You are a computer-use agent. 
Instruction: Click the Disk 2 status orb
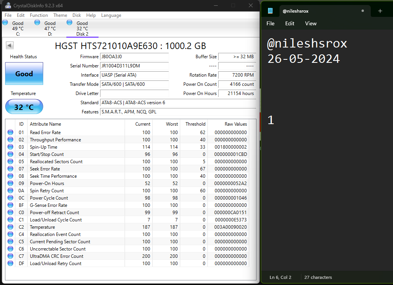[x=69, y=23]
